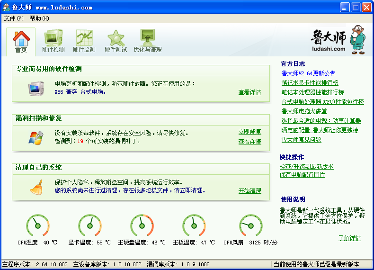
Task: Open 鲁大师电脑大讲堂 link
Action: [x=304, y=111]
